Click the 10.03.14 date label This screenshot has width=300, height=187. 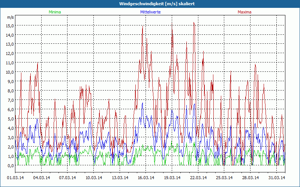coord(94,178)
